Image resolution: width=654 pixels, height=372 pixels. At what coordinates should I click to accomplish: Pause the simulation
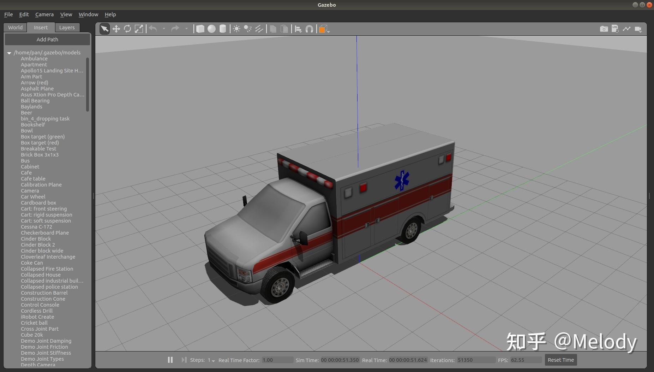pyautogui.click(x=170, y=360)
